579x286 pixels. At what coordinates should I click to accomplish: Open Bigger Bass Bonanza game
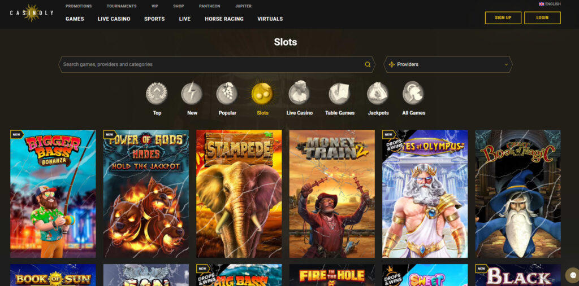click(53, 194)
